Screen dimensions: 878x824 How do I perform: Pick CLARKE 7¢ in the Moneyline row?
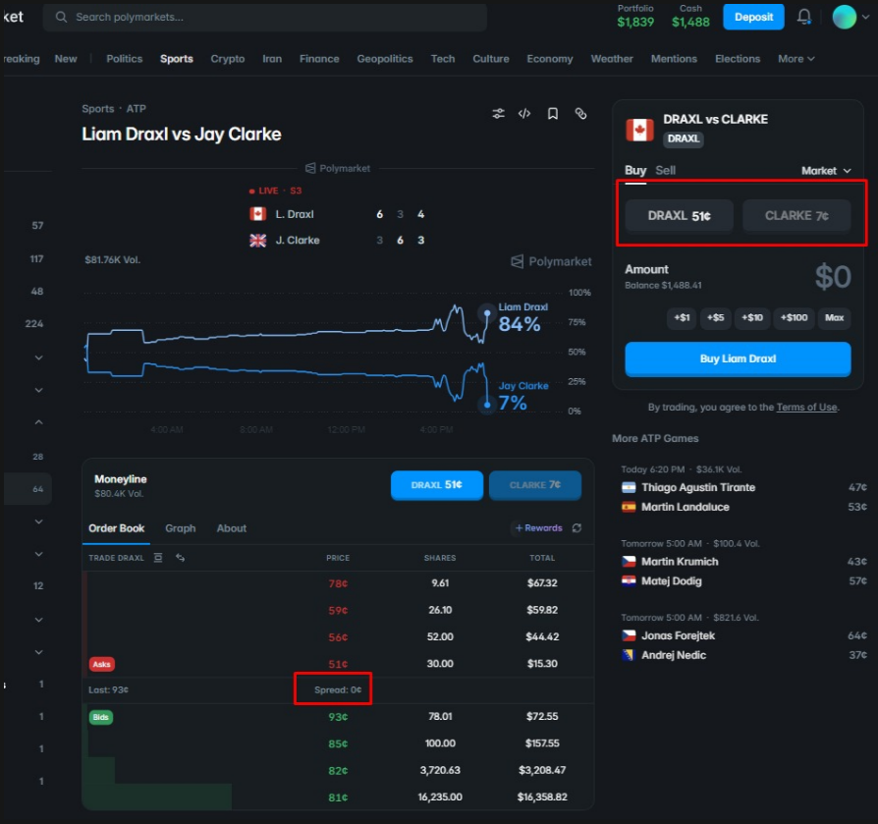(x=534, y=485)
